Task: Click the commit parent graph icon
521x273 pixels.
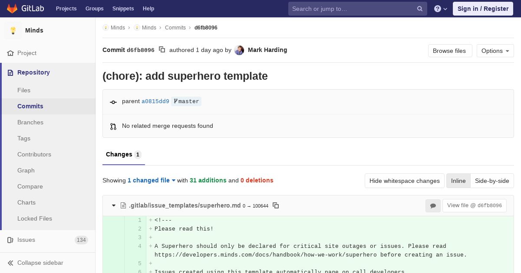Action: coord(113,102)
